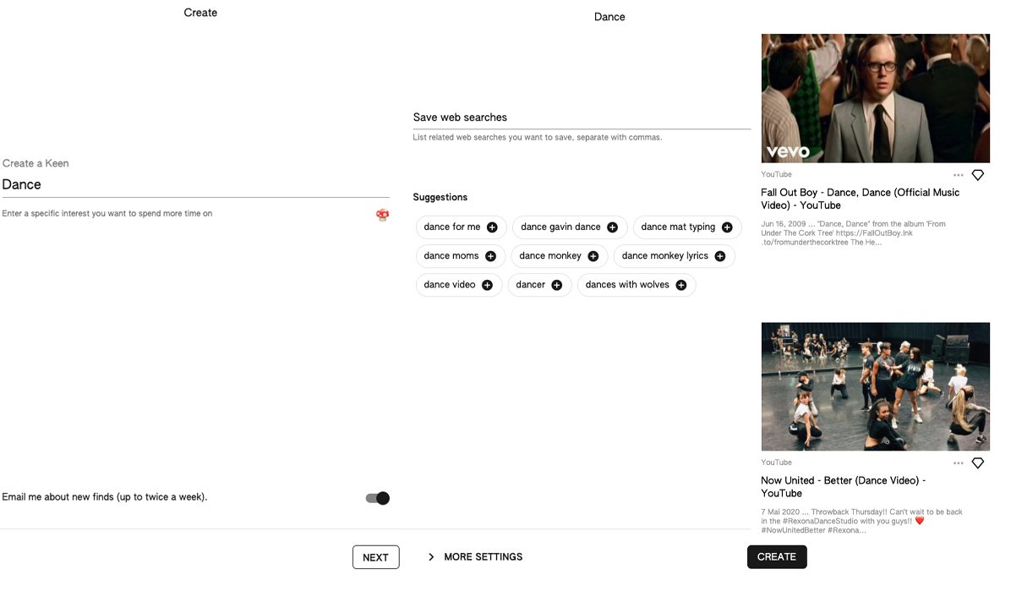Add 'dance moms' suggestion with its plus icon
This screenshot has width=1011, height=591.
[493, 255]
